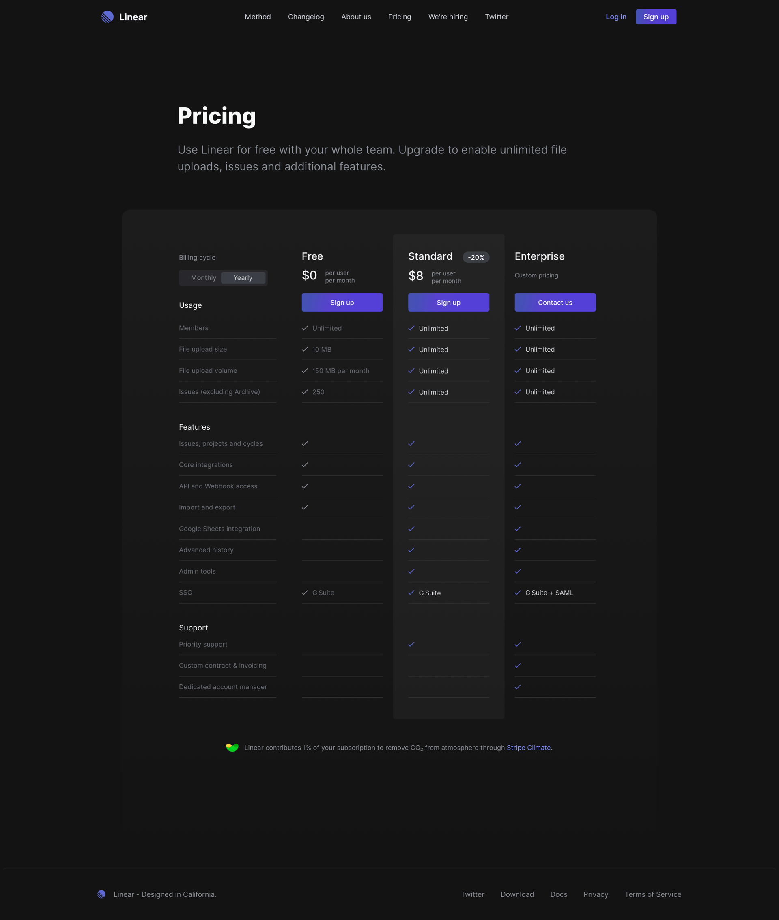Click the green leaf emoji near Stripe Climate note
The image size is (779, 920).
pos(232,747)
